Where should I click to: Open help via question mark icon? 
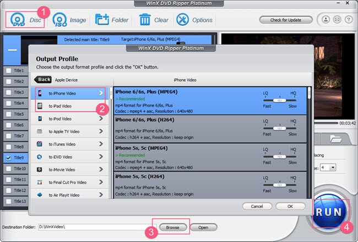[x=349, y=20]
